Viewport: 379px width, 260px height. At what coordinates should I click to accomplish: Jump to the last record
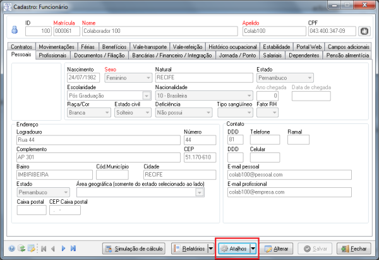click(73, 249)
